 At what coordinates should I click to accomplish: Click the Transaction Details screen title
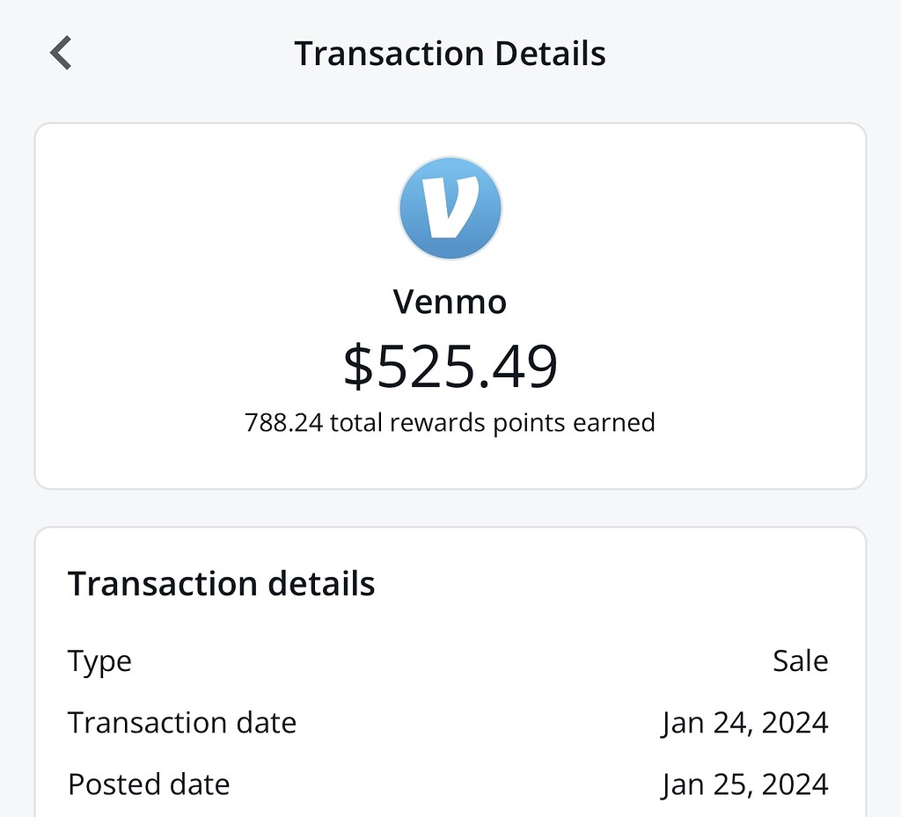[x=450, y=53]
